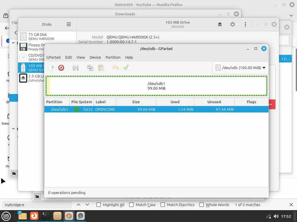
Task: Select the /dev/sdb1 graphical partition block
Action: point(156,86)
